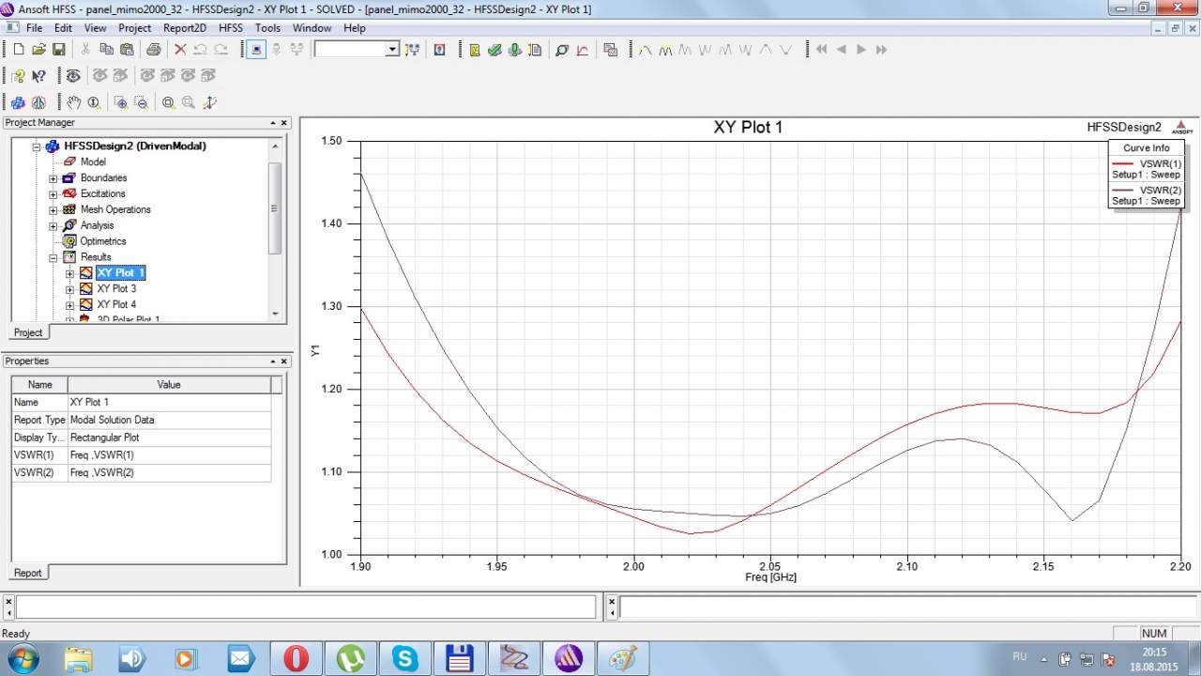Collapse the Results tree node

(x=53, y=257)
